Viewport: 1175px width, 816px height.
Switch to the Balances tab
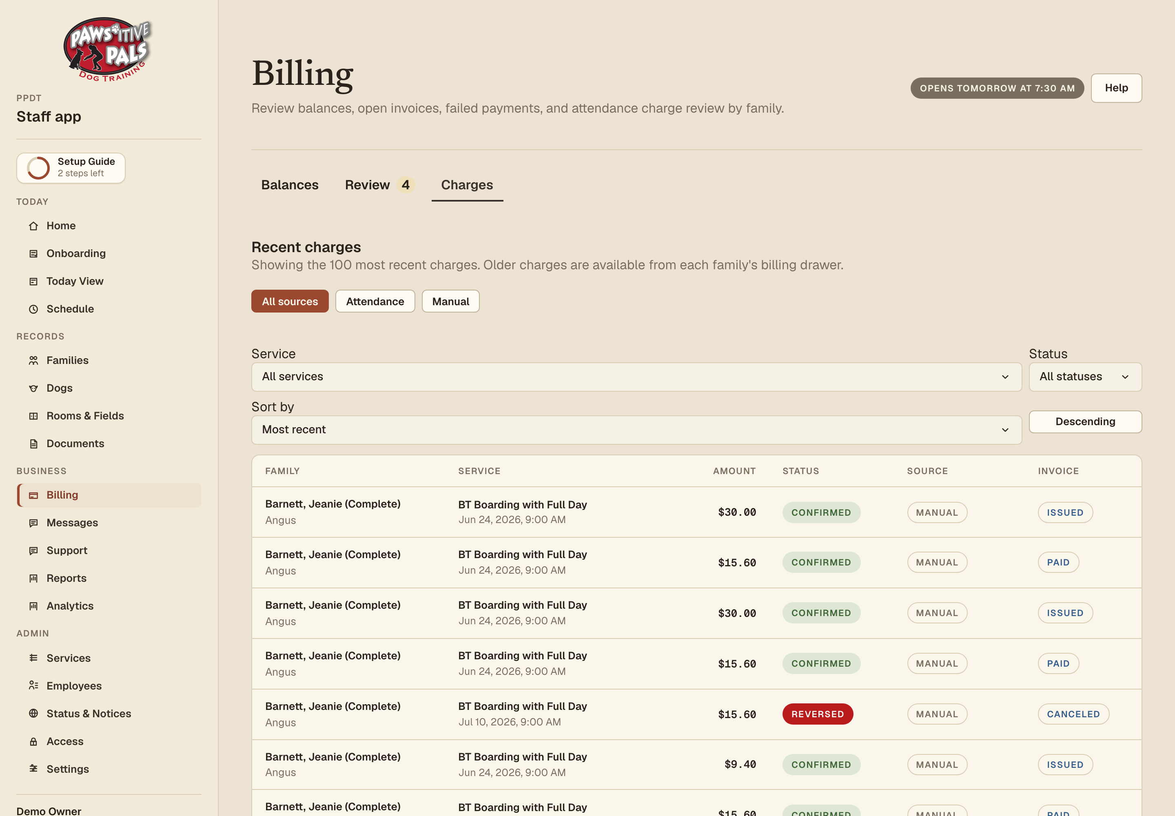290,184
